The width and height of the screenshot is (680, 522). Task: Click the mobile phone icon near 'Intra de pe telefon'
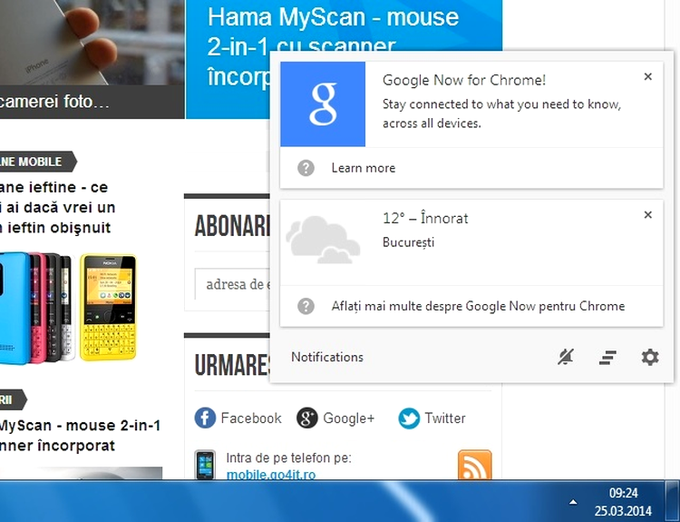tap(205, 465)
